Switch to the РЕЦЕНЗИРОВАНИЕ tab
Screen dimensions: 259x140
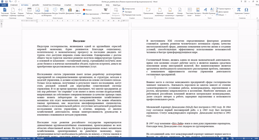coord(95,5)
